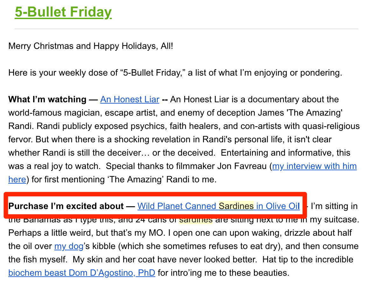Follow the "my interview with him" link

(x=314, y=166)
